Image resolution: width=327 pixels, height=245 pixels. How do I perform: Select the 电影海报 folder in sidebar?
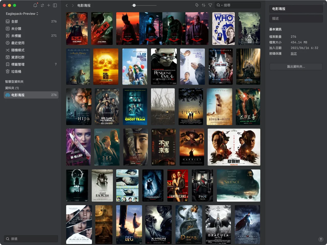click(x=31, y=95)
